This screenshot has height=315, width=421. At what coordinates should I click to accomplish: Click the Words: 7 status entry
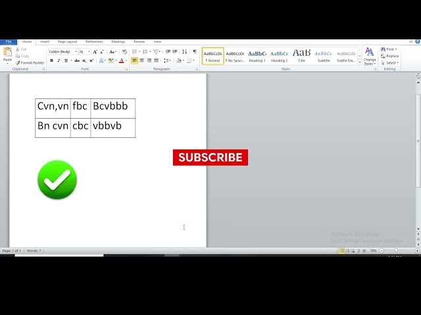coord(34,251)
